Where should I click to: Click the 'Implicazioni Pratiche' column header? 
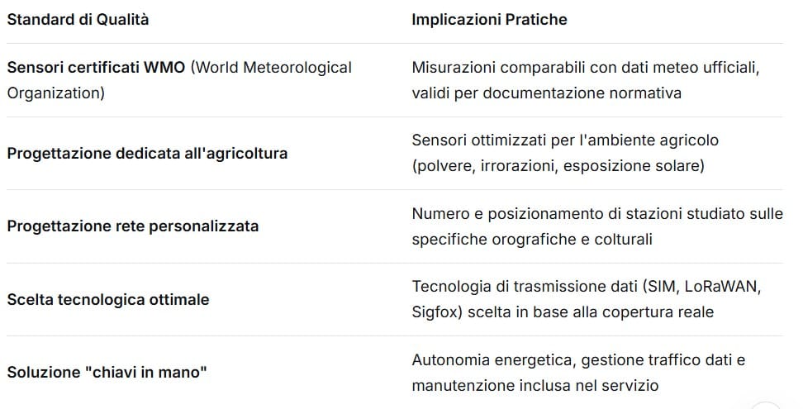tap(489, 20)
